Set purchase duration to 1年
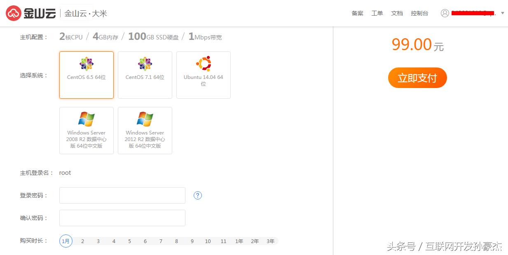508x255 pixels. [239, 241]
